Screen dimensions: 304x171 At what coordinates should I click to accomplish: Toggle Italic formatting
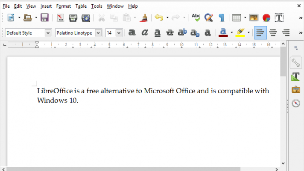(145, 32)
